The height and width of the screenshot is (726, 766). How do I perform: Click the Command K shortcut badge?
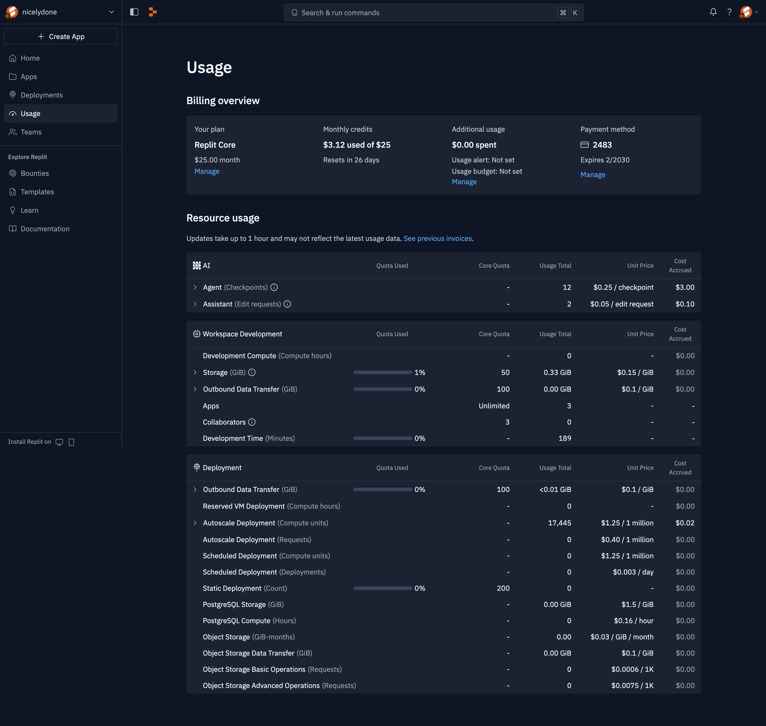[569, 12]
